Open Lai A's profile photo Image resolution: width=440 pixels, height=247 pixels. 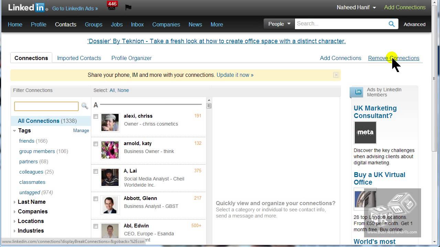(110, 177)
